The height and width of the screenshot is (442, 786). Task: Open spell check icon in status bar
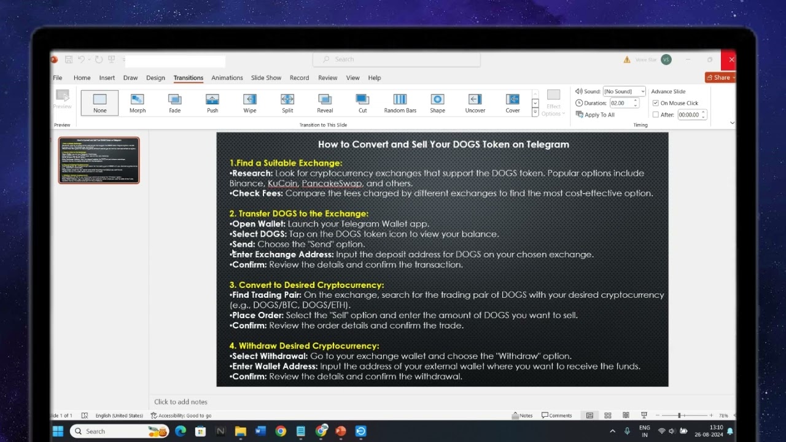[85, 416]
